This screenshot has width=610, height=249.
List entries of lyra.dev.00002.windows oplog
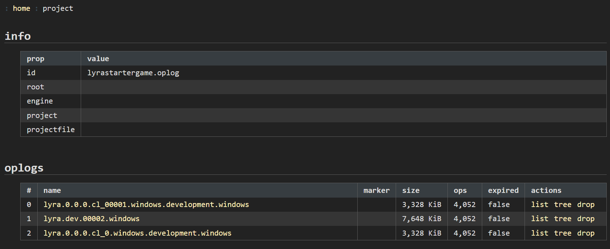[x=539, y=219]
